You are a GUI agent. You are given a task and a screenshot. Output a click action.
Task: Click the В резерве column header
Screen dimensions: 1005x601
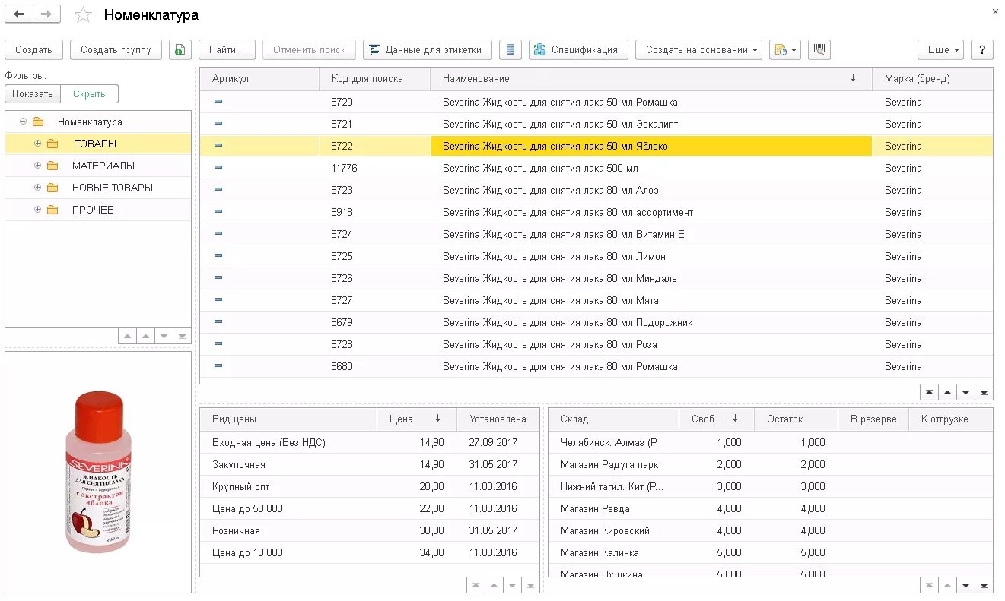click(873, 419)
